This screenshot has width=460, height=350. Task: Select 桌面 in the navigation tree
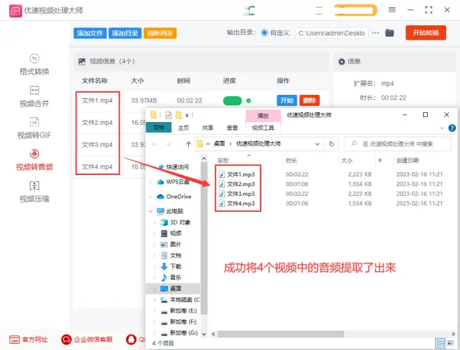click(175, 289)
